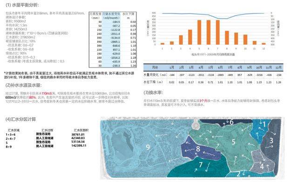This screenshot has height=182, width=290.
Task: Click the 水量平衡分析 section heading
Action: [25, 5]
